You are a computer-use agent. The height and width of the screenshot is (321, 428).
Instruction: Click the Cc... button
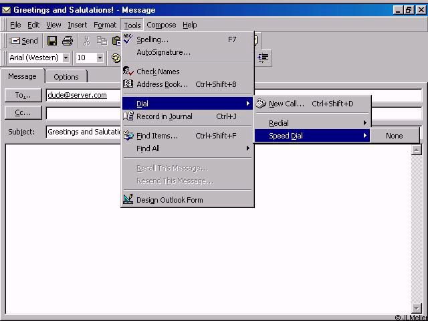23,112
